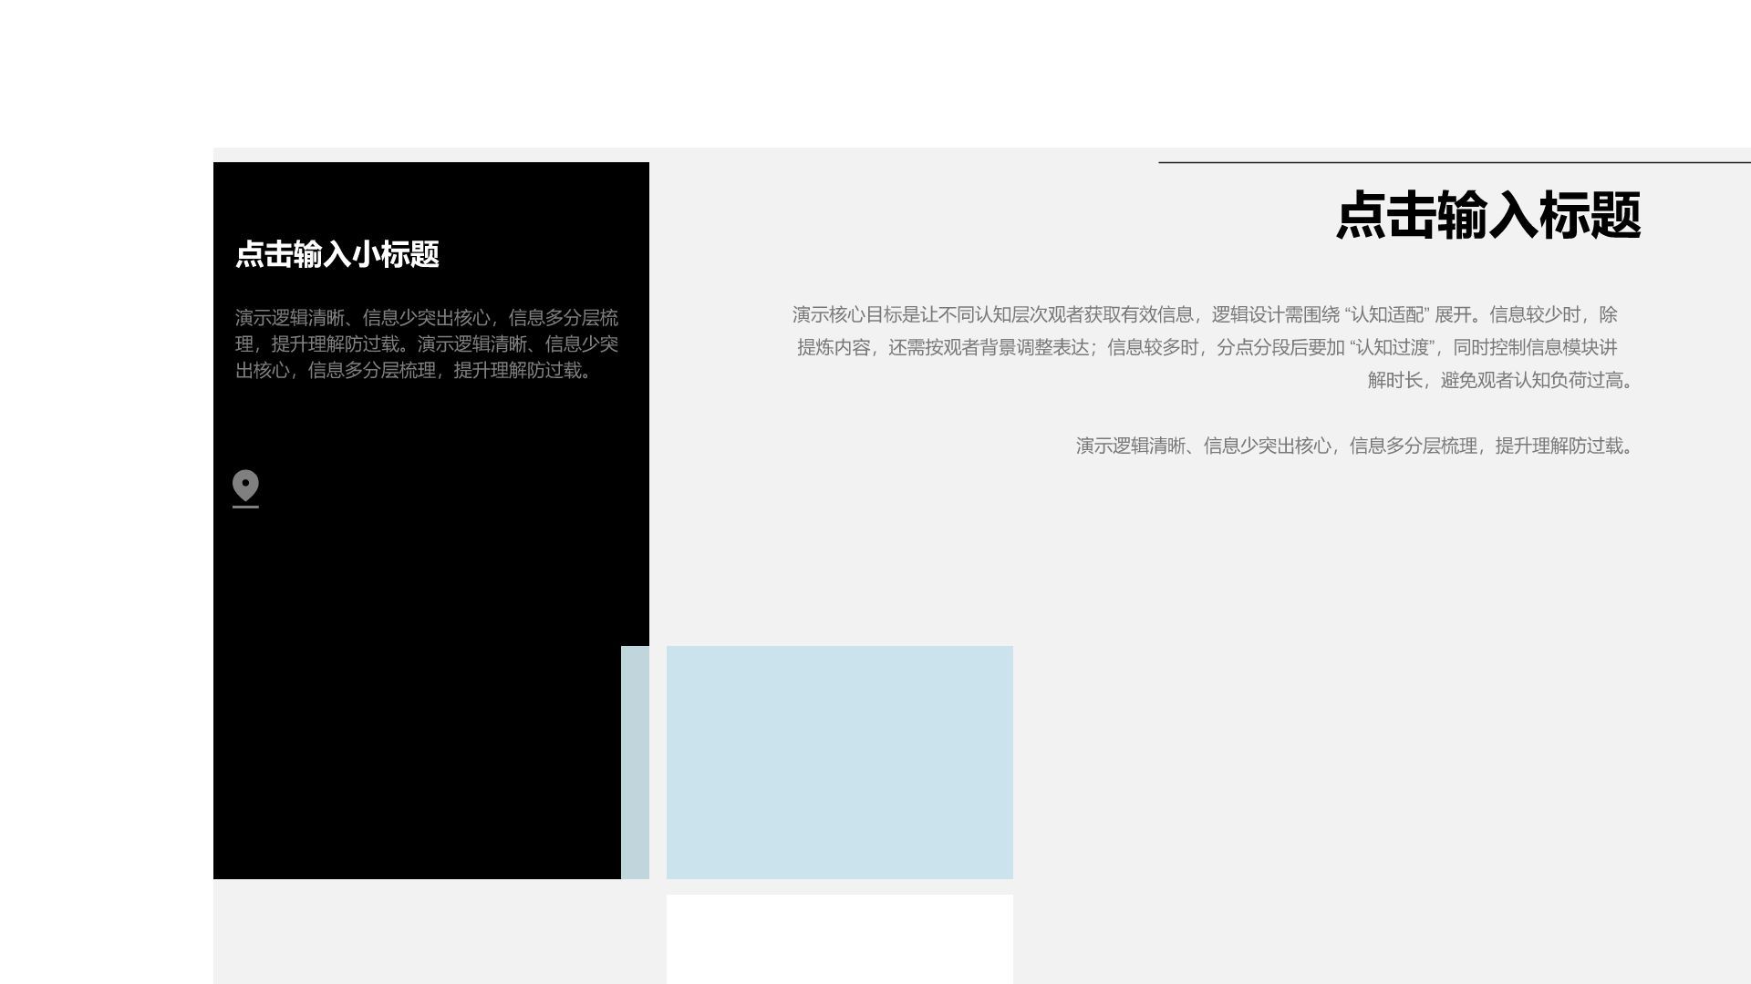Select the subtitle 点击输入小标题

coord(337,254)
